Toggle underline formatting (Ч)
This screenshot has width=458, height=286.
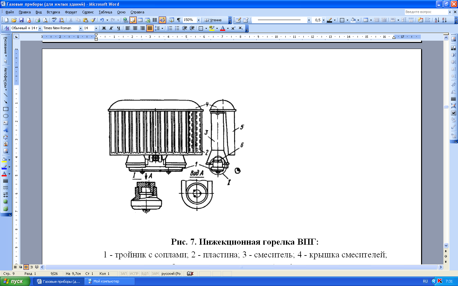tap(118, 28)
